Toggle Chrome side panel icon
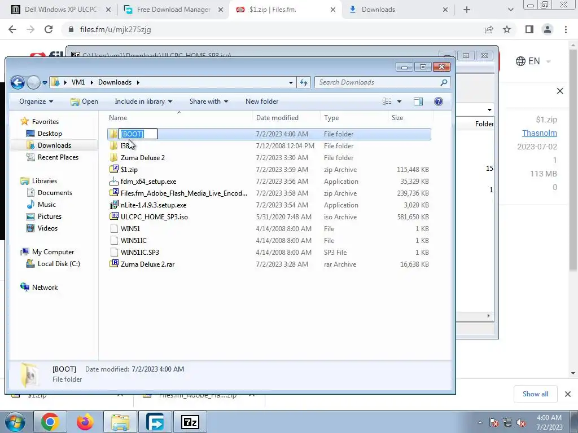Viewport: 578px width, 433px height. [529, 29]
